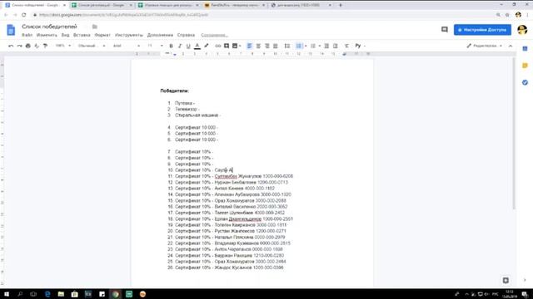Screen dimensions: 533x299
Task: Toggle Underline formatting
Action: tap(188, 46)
